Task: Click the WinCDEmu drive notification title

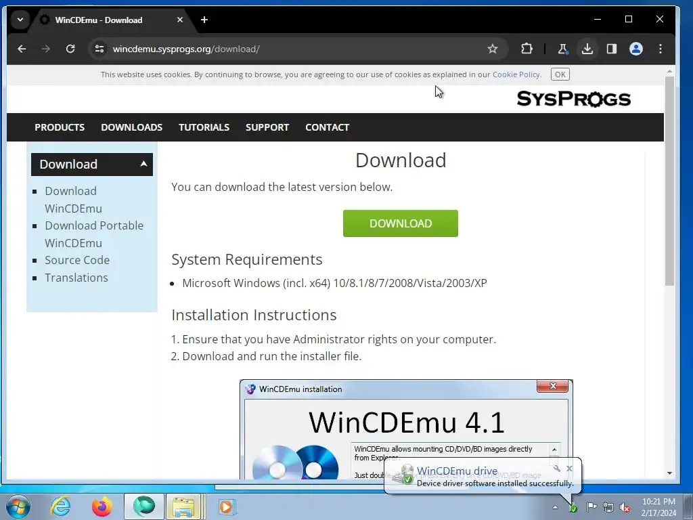Action: (457, 471)
